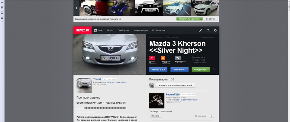Open Сообщества in navigation bar

click(158, 30)
